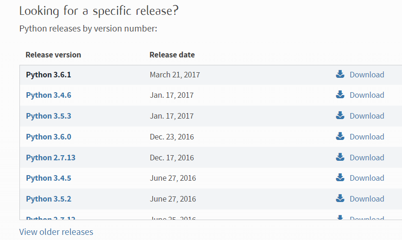Click download icon for Python 3.4.6
The image size is (402, 240).
tap(340, 95)
